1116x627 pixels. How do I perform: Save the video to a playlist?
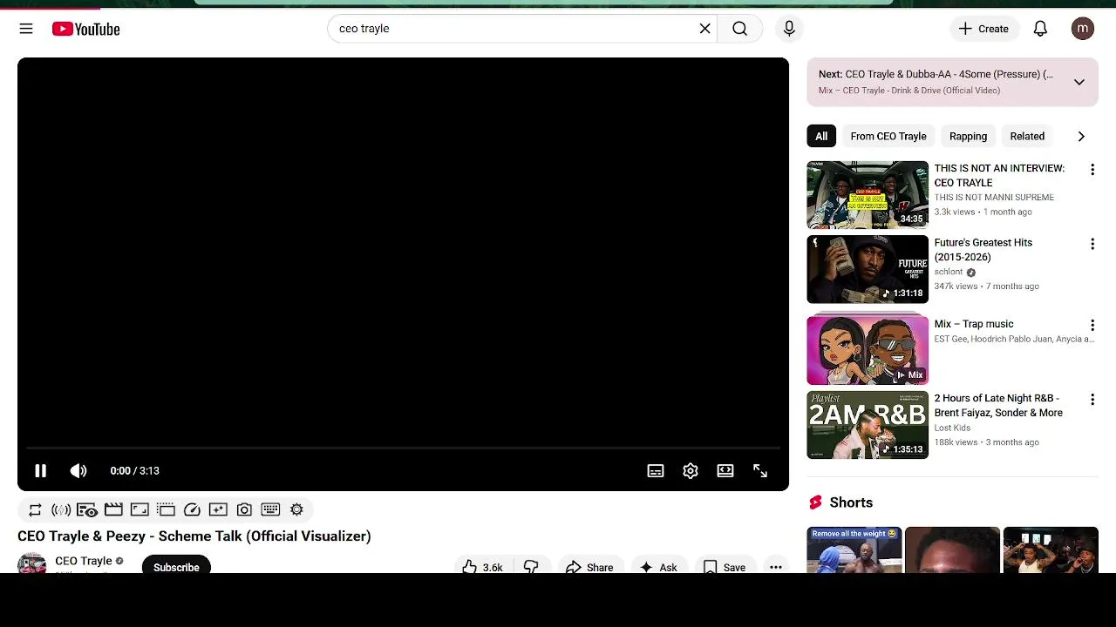click(725, 566)
